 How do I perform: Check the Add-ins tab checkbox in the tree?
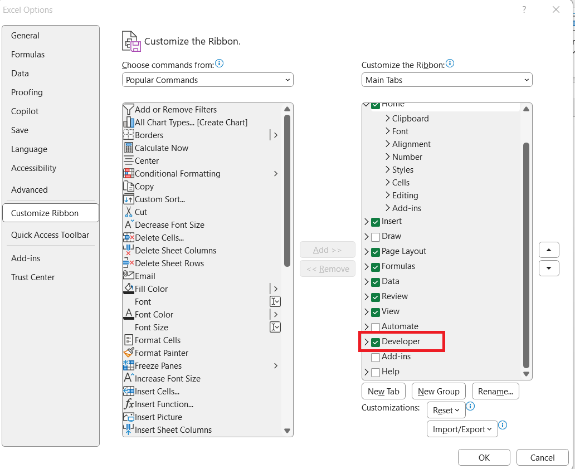[375, 358]
